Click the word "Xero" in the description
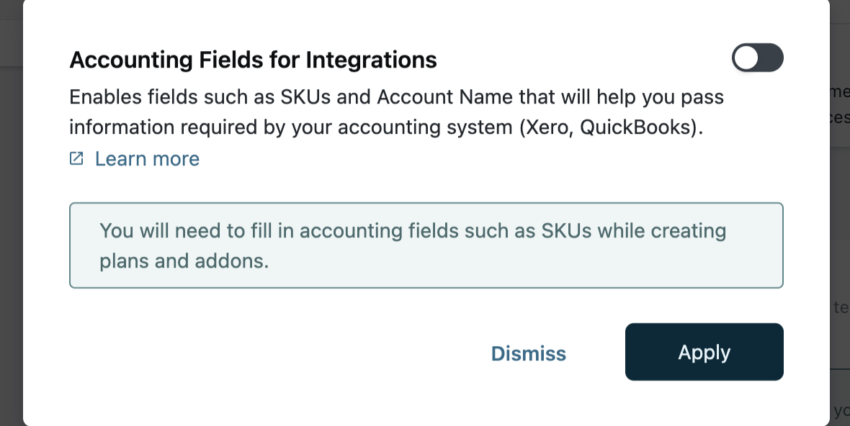850x426 pixels. pyautogui.click(x=540, y=127)
